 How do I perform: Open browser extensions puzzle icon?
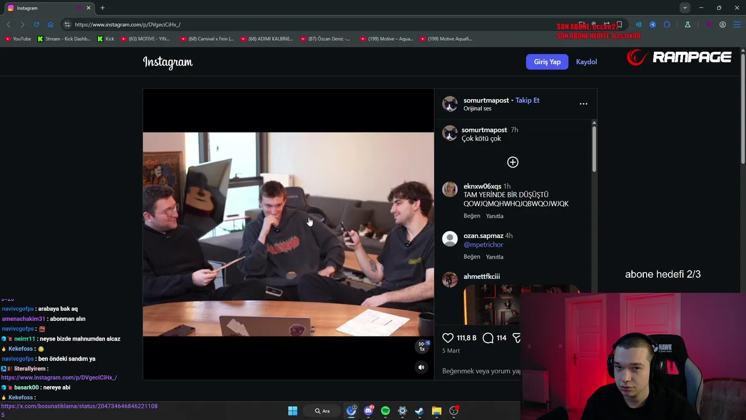pos(667,24)
